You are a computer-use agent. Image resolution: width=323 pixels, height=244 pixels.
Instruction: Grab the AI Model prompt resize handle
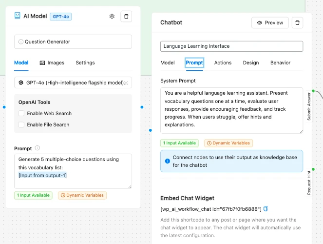[130, 186]
